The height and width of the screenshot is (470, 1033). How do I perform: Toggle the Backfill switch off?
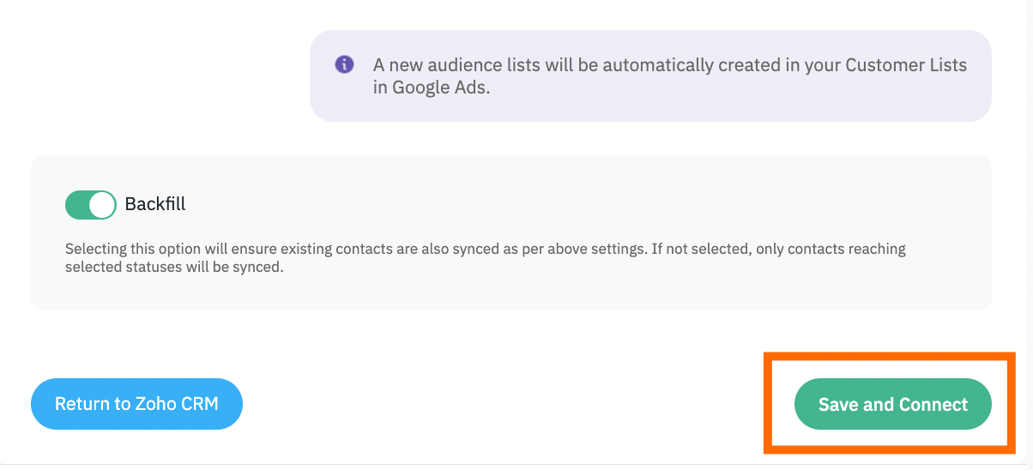click(x=90, y=205)
